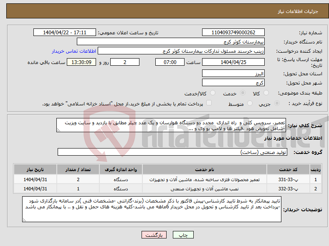
Task: Select the جزیی purchase type radio
Action: (277, 103)
